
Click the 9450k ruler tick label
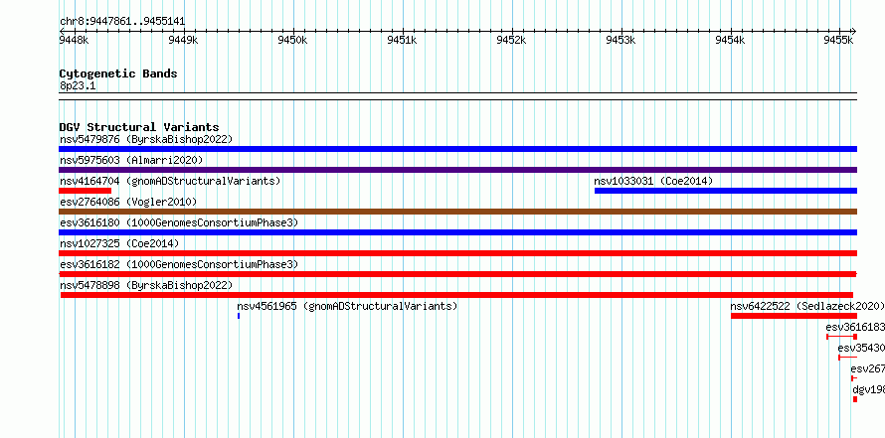pos(293,40)
